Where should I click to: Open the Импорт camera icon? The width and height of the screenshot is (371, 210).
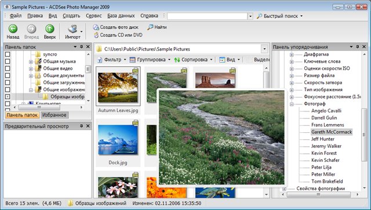pos(72,28)
